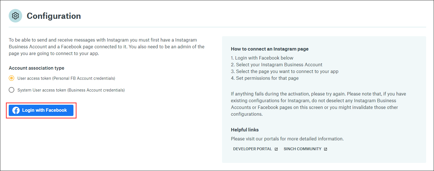The height and width of the screenshot is (171, 434).
Task: Click the highlighted red-bordered login area
Action: (41, 110)
